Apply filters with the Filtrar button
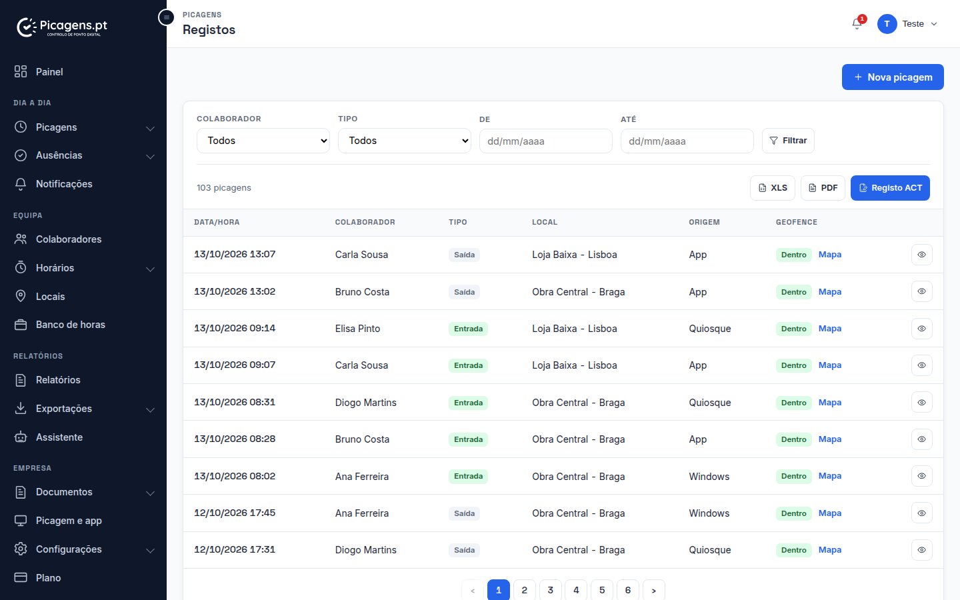960x600 pixels. point(788,141)
